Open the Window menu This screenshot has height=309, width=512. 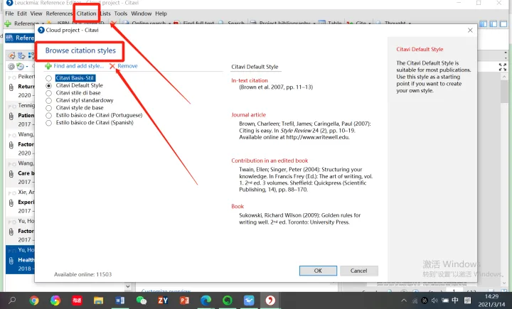[x=142, y=13]
